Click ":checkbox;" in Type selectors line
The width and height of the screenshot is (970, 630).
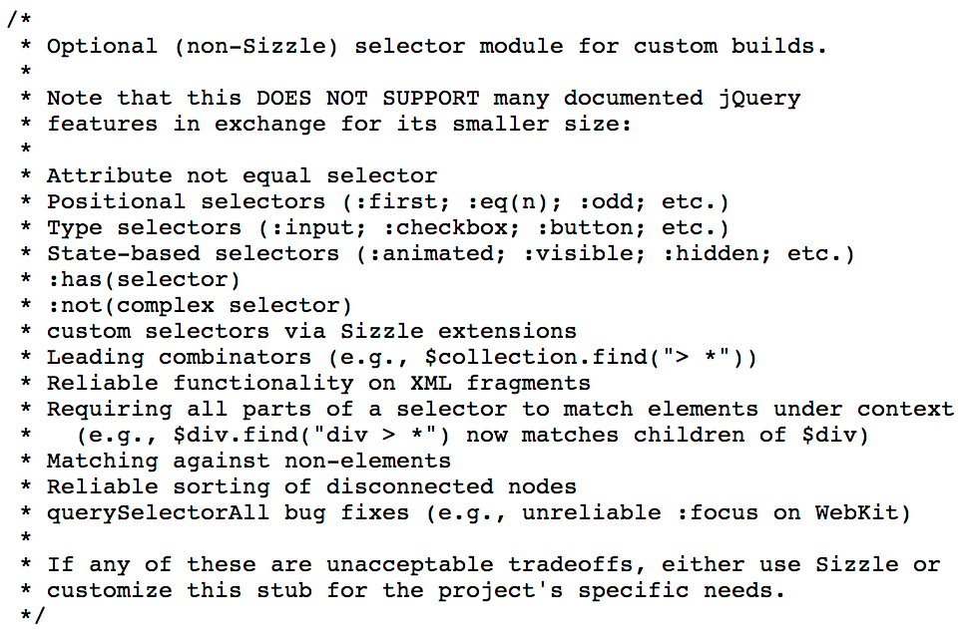pos(450,228)
